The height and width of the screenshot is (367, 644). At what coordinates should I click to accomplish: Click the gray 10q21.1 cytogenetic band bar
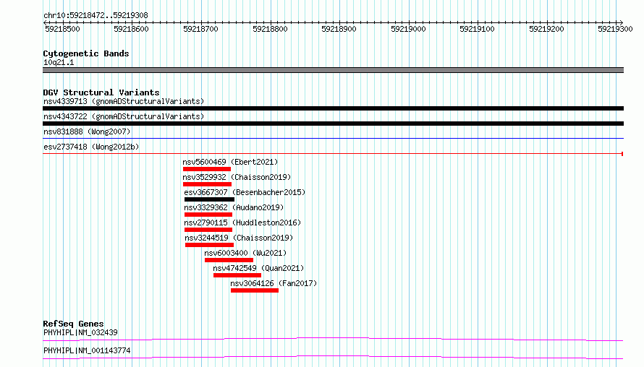point(333,70)
